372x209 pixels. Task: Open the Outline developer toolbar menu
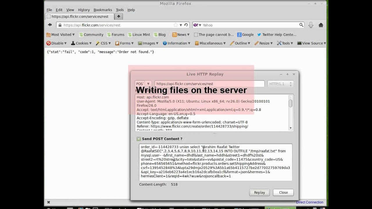[x=240, y=43]
